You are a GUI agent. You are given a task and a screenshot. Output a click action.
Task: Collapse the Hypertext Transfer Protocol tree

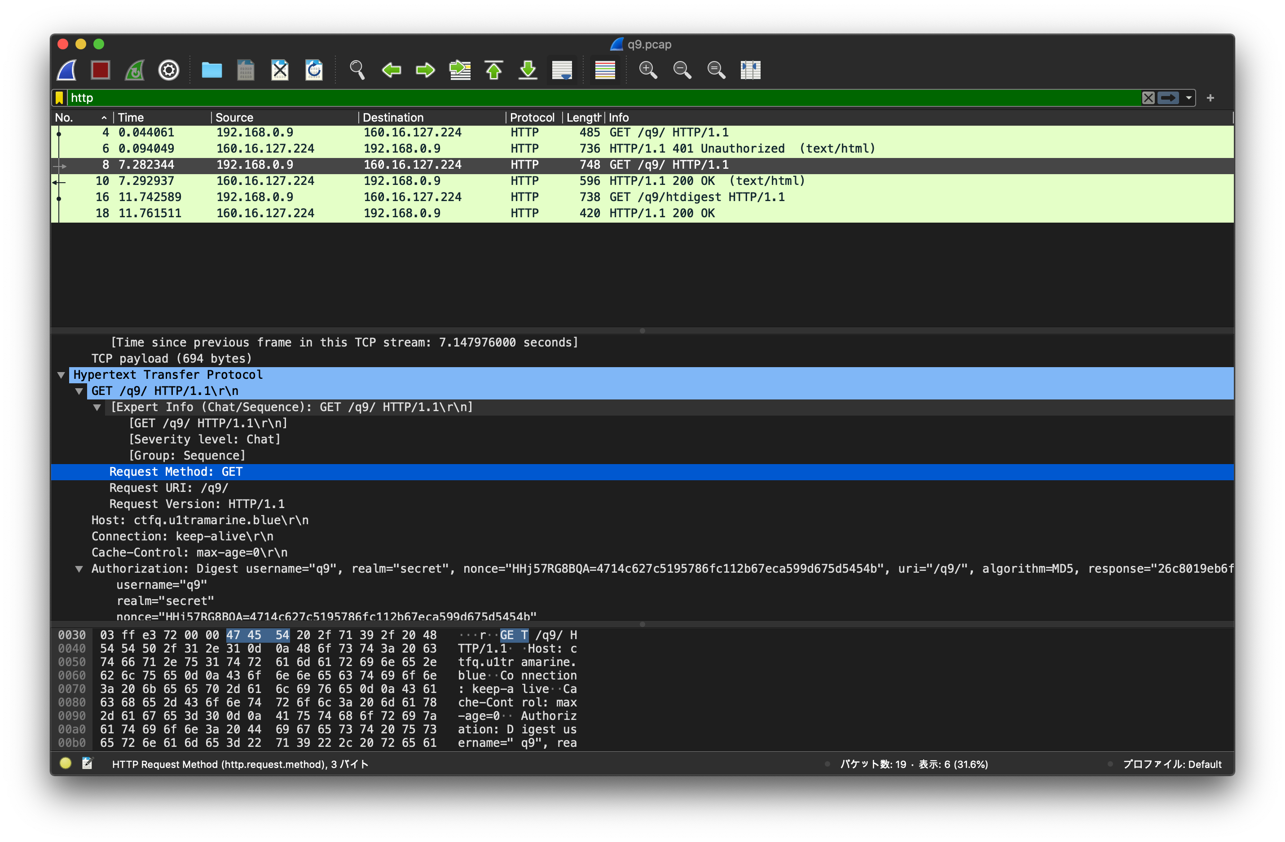(61, 375)
